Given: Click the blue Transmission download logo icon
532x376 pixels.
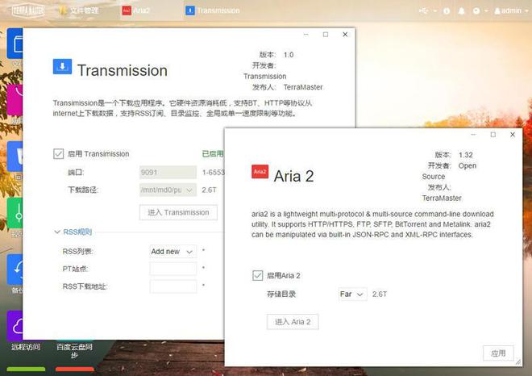Looking at the screenshot, I should pyautogui.click(x=62, y=67).
